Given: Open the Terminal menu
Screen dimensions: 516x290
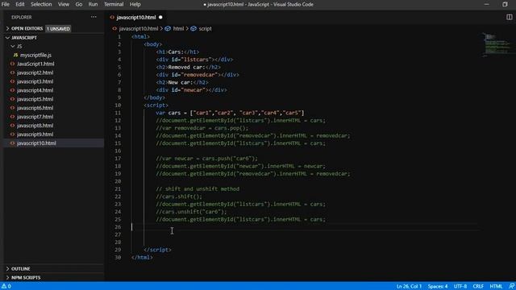Looking at the screenshot, I should pos(114,4).
